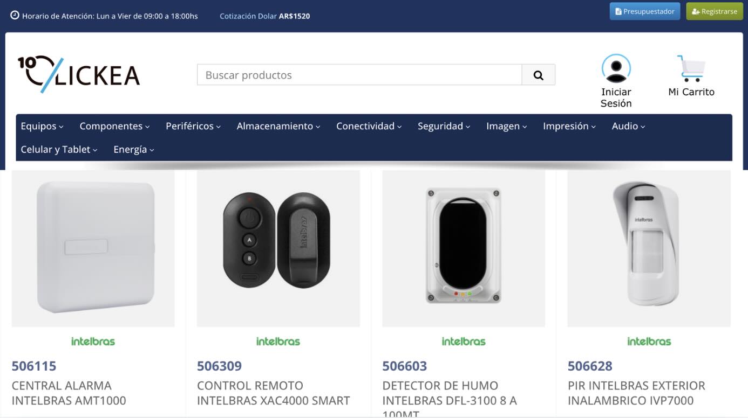Click product code 506115
748x418 pixels.
click(x=34, y=366)
